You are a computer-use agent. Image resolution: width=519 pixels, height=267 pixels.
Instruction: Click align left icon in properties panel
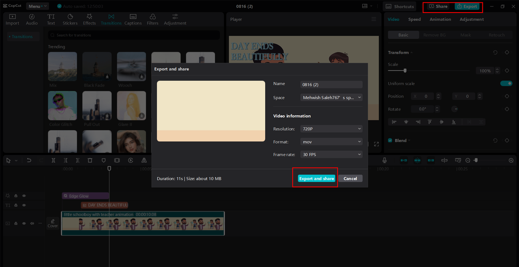tap(394, 122)
